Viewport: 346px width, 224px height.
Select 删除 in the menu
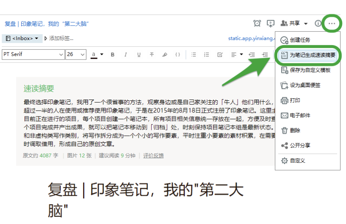coord(307,131)
